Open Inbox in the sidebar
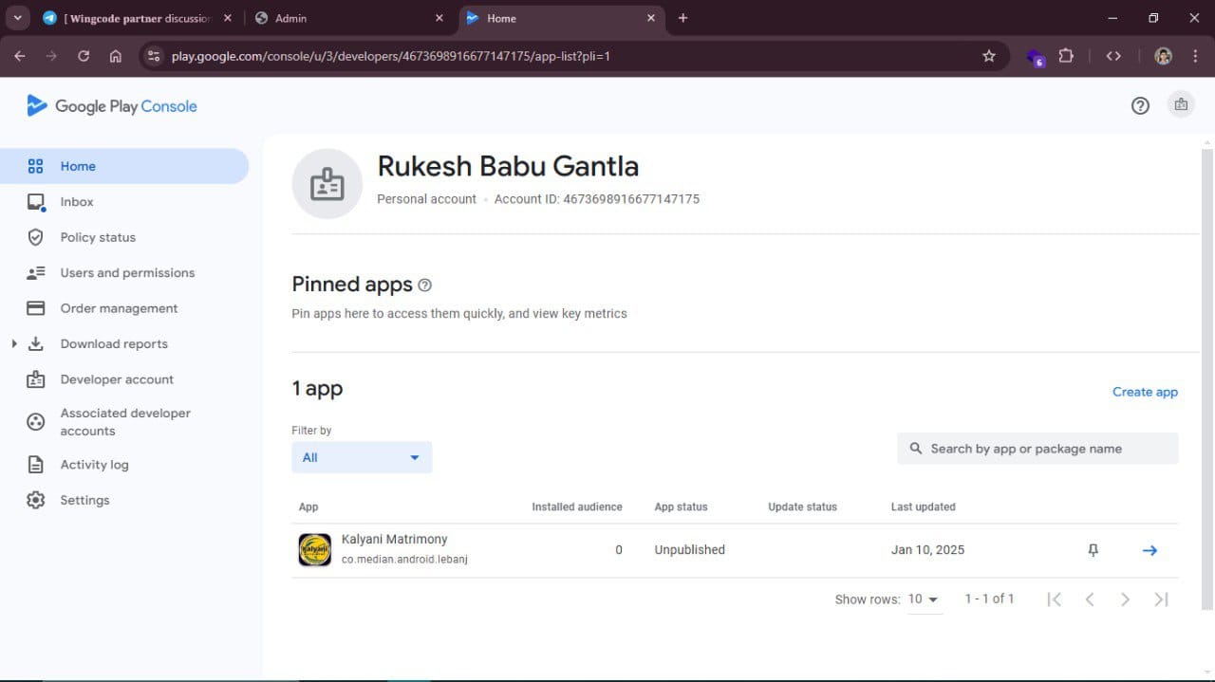Viewport: 1215px width, 682px height. [x=124, y=202]
